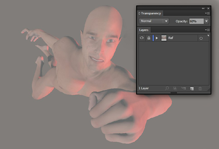Viewport: 219px width, 149px height.
Task: Collapse the panel with double-arrow icon
Action: coord(203,8)
